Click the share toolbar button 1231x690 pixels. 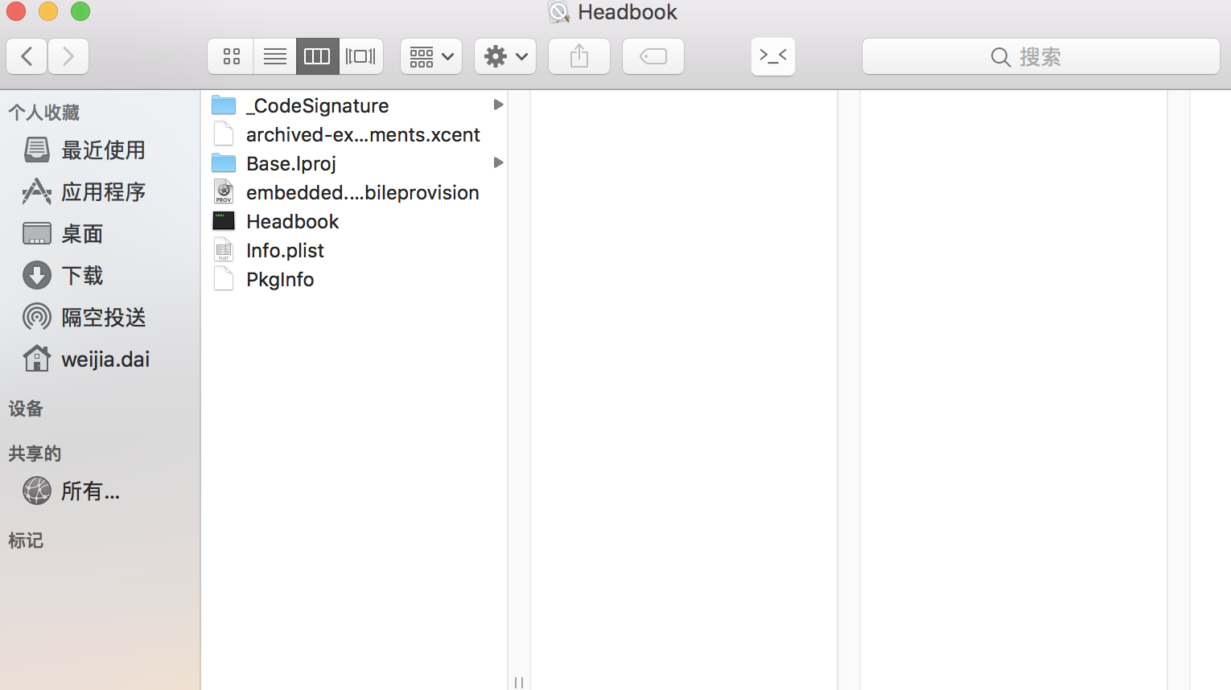click(579, 56)
